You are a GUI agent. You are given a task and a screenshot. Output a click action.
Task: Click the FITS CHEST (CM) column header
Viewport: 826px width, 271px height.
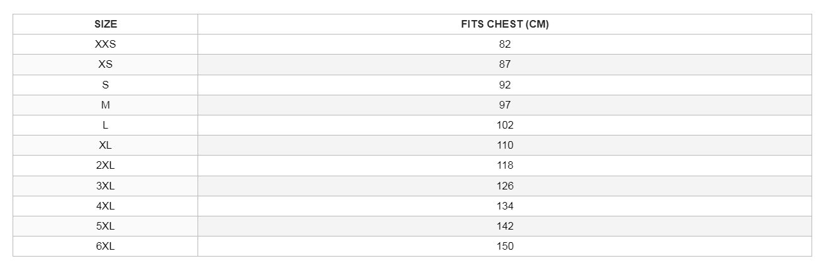click(505, 24)
